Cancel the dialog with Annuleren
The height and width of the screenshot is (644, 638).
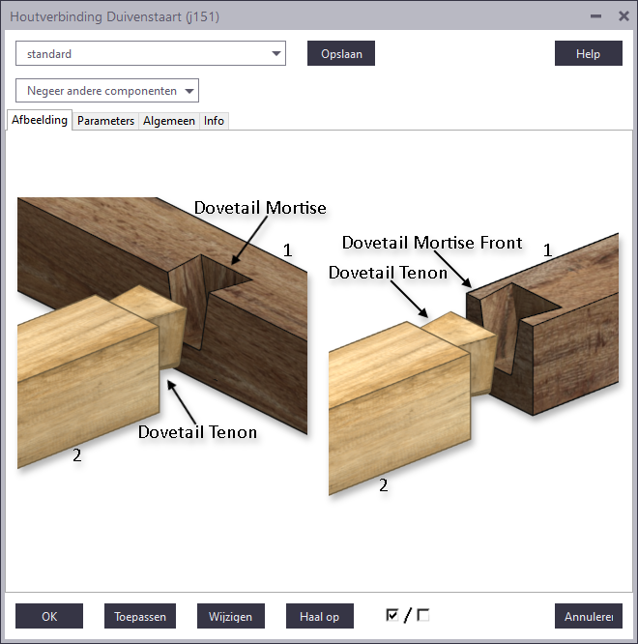tap(588, 616)
